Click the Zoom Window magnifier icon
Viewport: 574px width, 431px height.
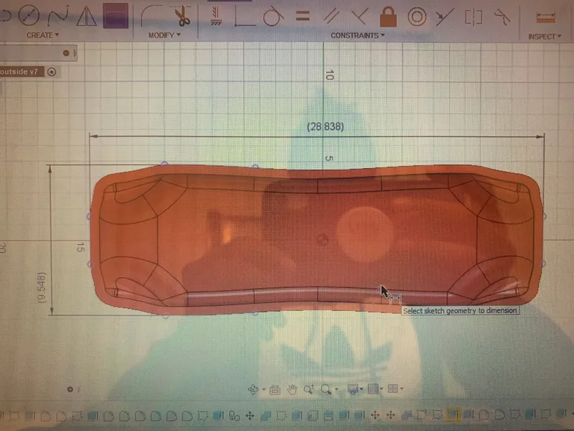pyautogui.click(x=326, y=389)
